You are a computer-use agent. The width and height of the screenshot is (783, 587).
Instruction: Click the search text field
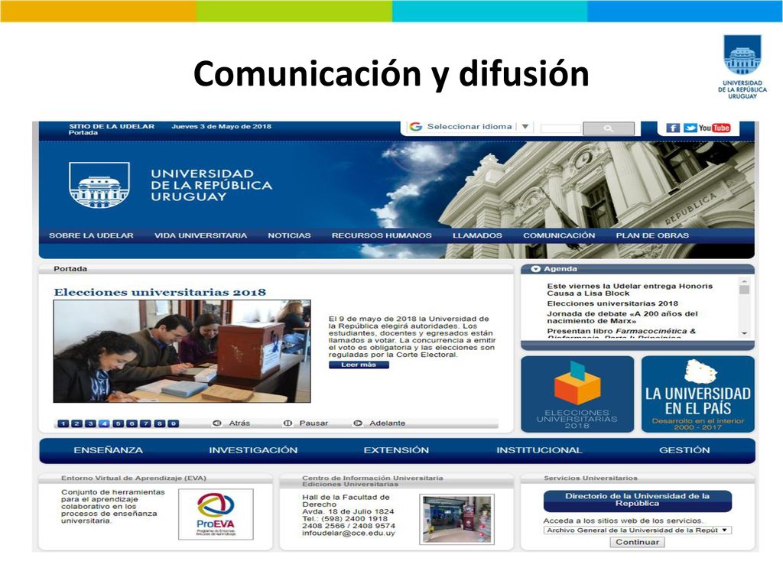pos(560,128)
